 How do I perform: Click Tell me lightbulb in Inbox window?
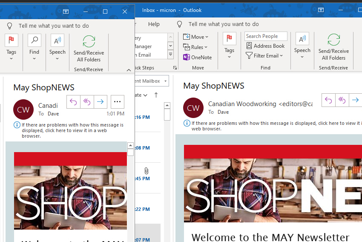pyautogui.click(x=179, y=24)
